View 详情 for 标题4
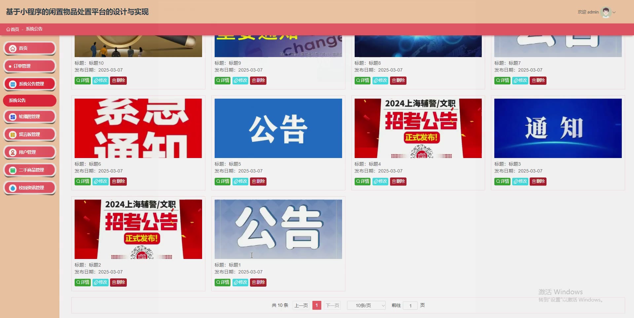Viewport: 634px width, 318px height. pyautogui.click(x=363, y=181)
